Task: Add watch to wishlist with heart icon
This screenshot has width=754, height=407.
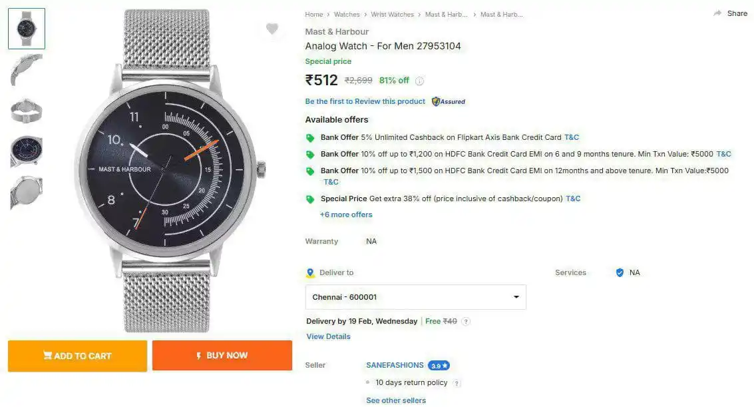Action: [x=272, y=29]
